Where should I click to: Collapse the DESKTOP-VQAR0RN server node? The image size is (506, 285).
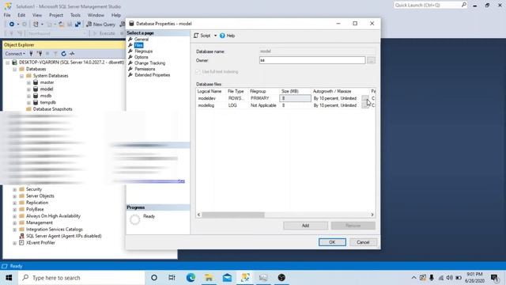7,63
